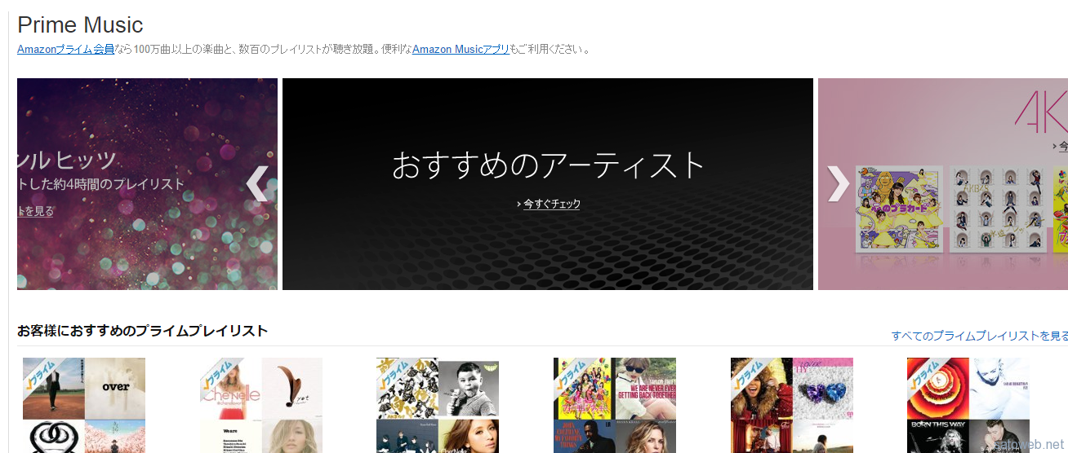This screenshot has width=1068, height=453.
Task: Click the left carousel arrow
Action: click(x=258, y=183)
